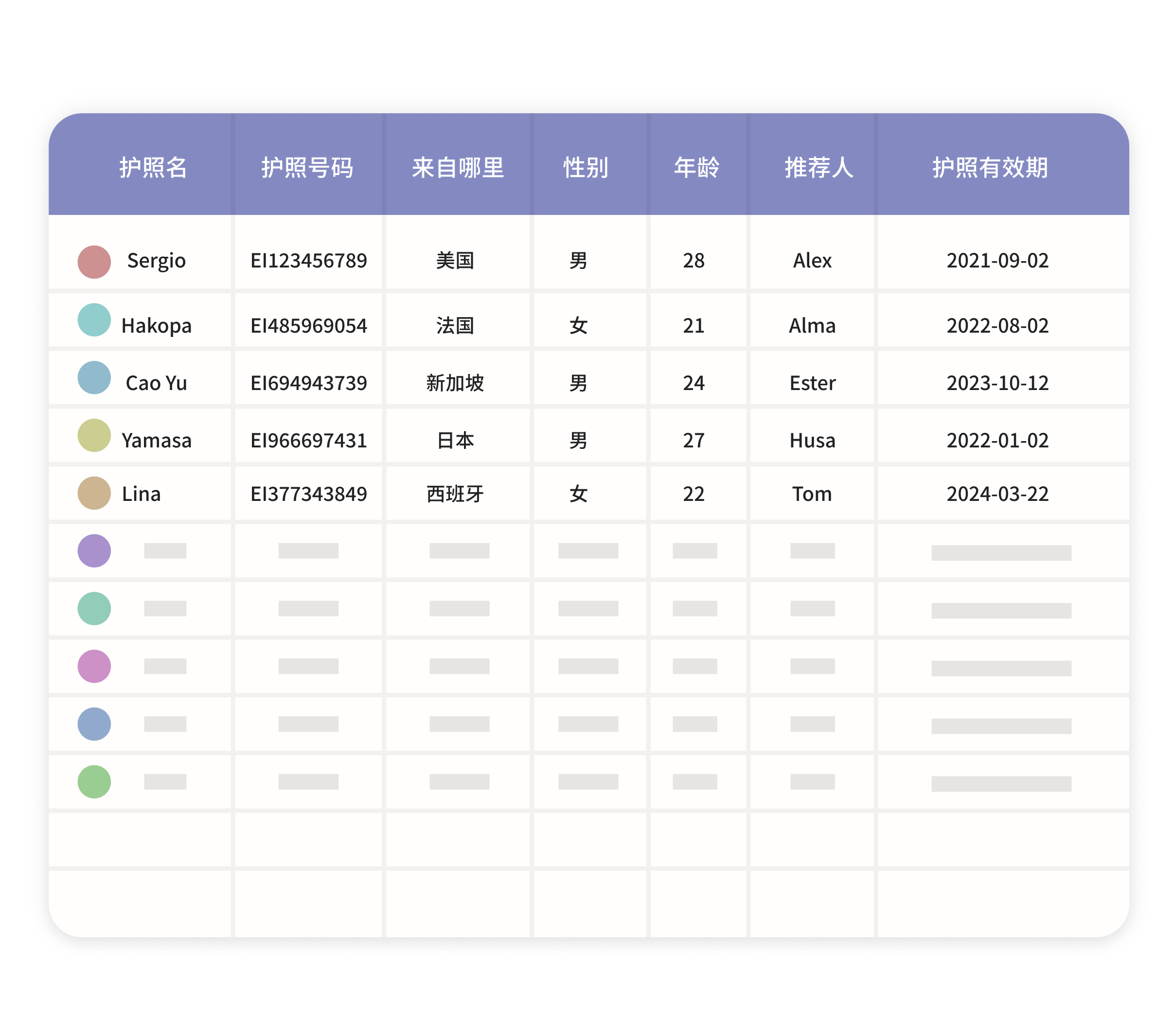Select the bottom green avatar circle

pos(94,782)
